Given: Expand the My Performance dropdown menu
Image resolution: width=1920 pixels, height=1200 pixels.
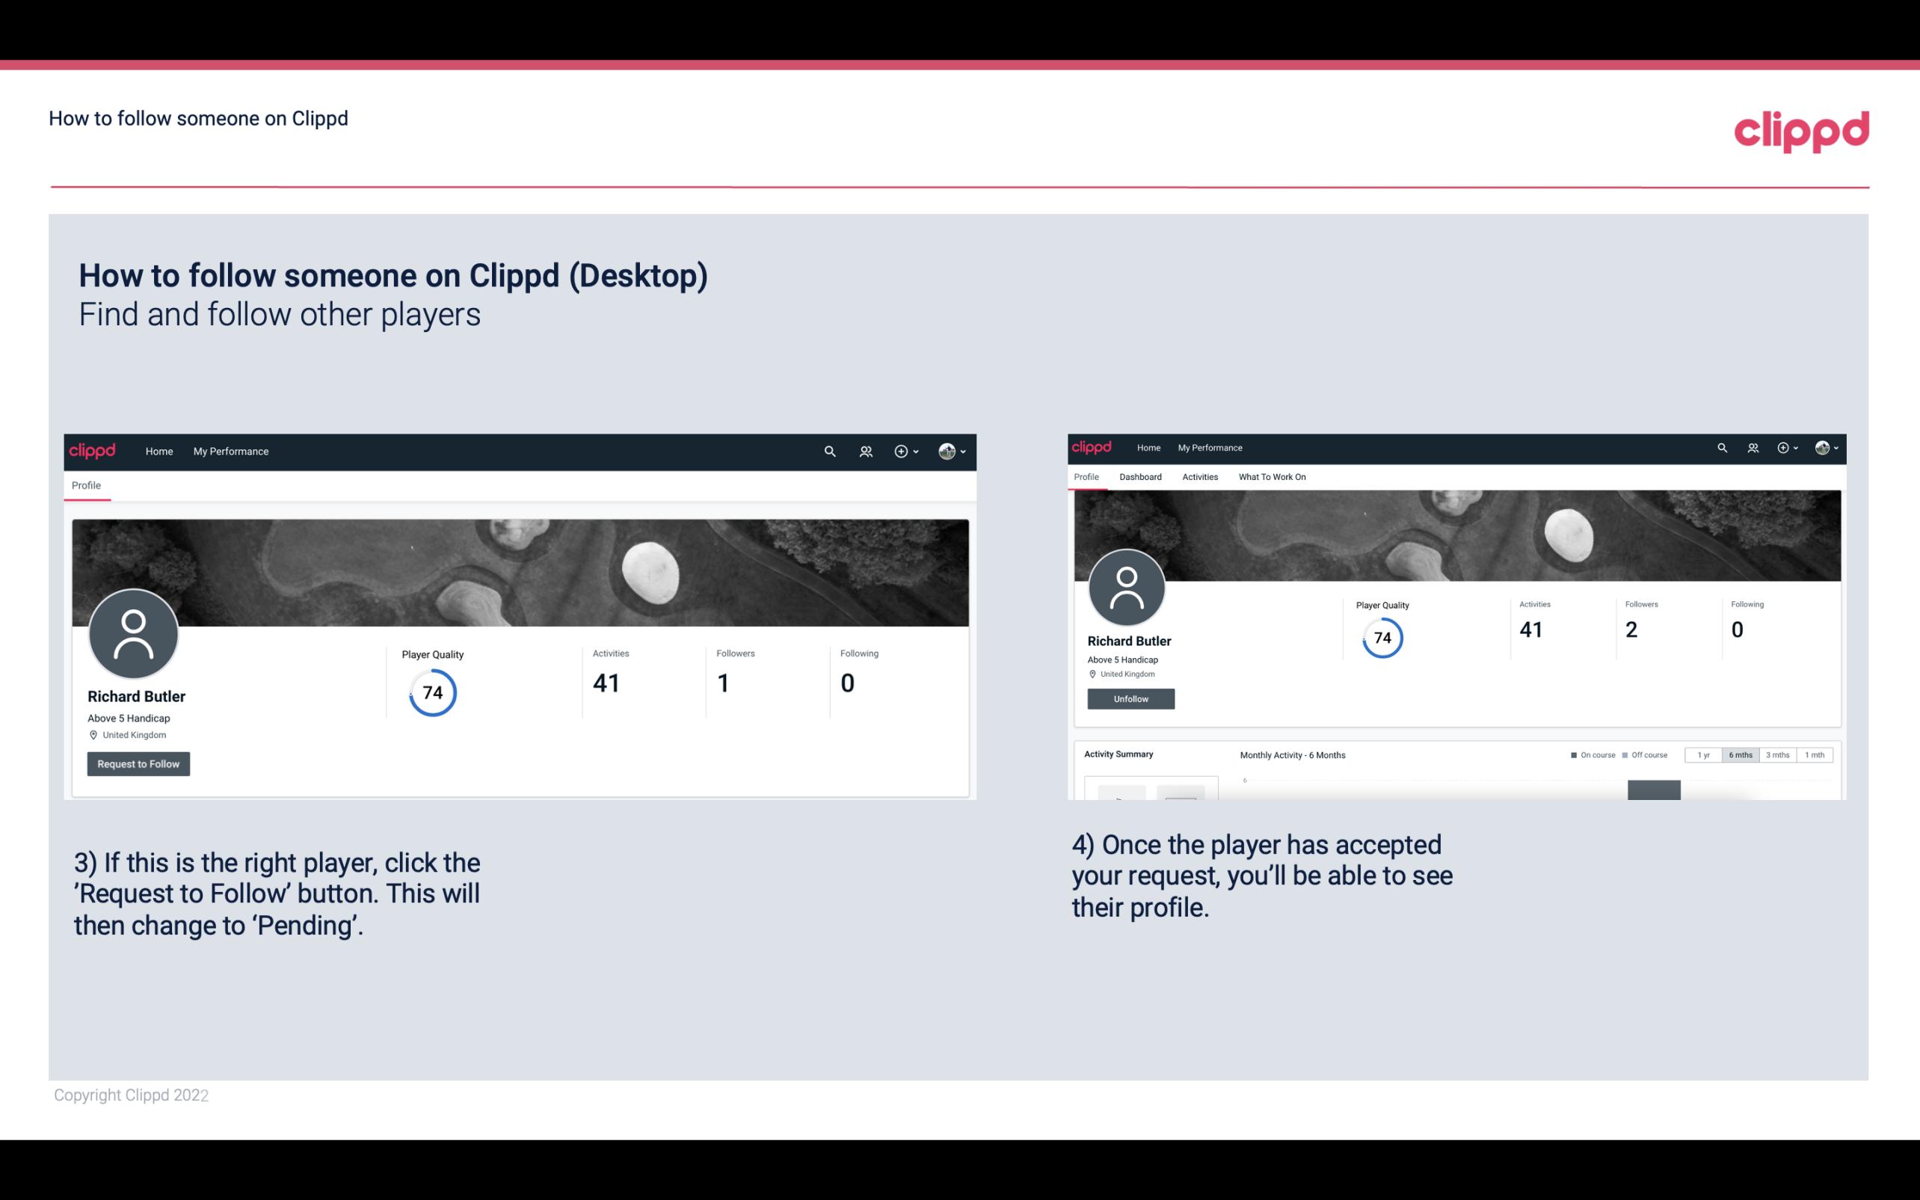Looking at the screenshot, I should tap(231, 451).
